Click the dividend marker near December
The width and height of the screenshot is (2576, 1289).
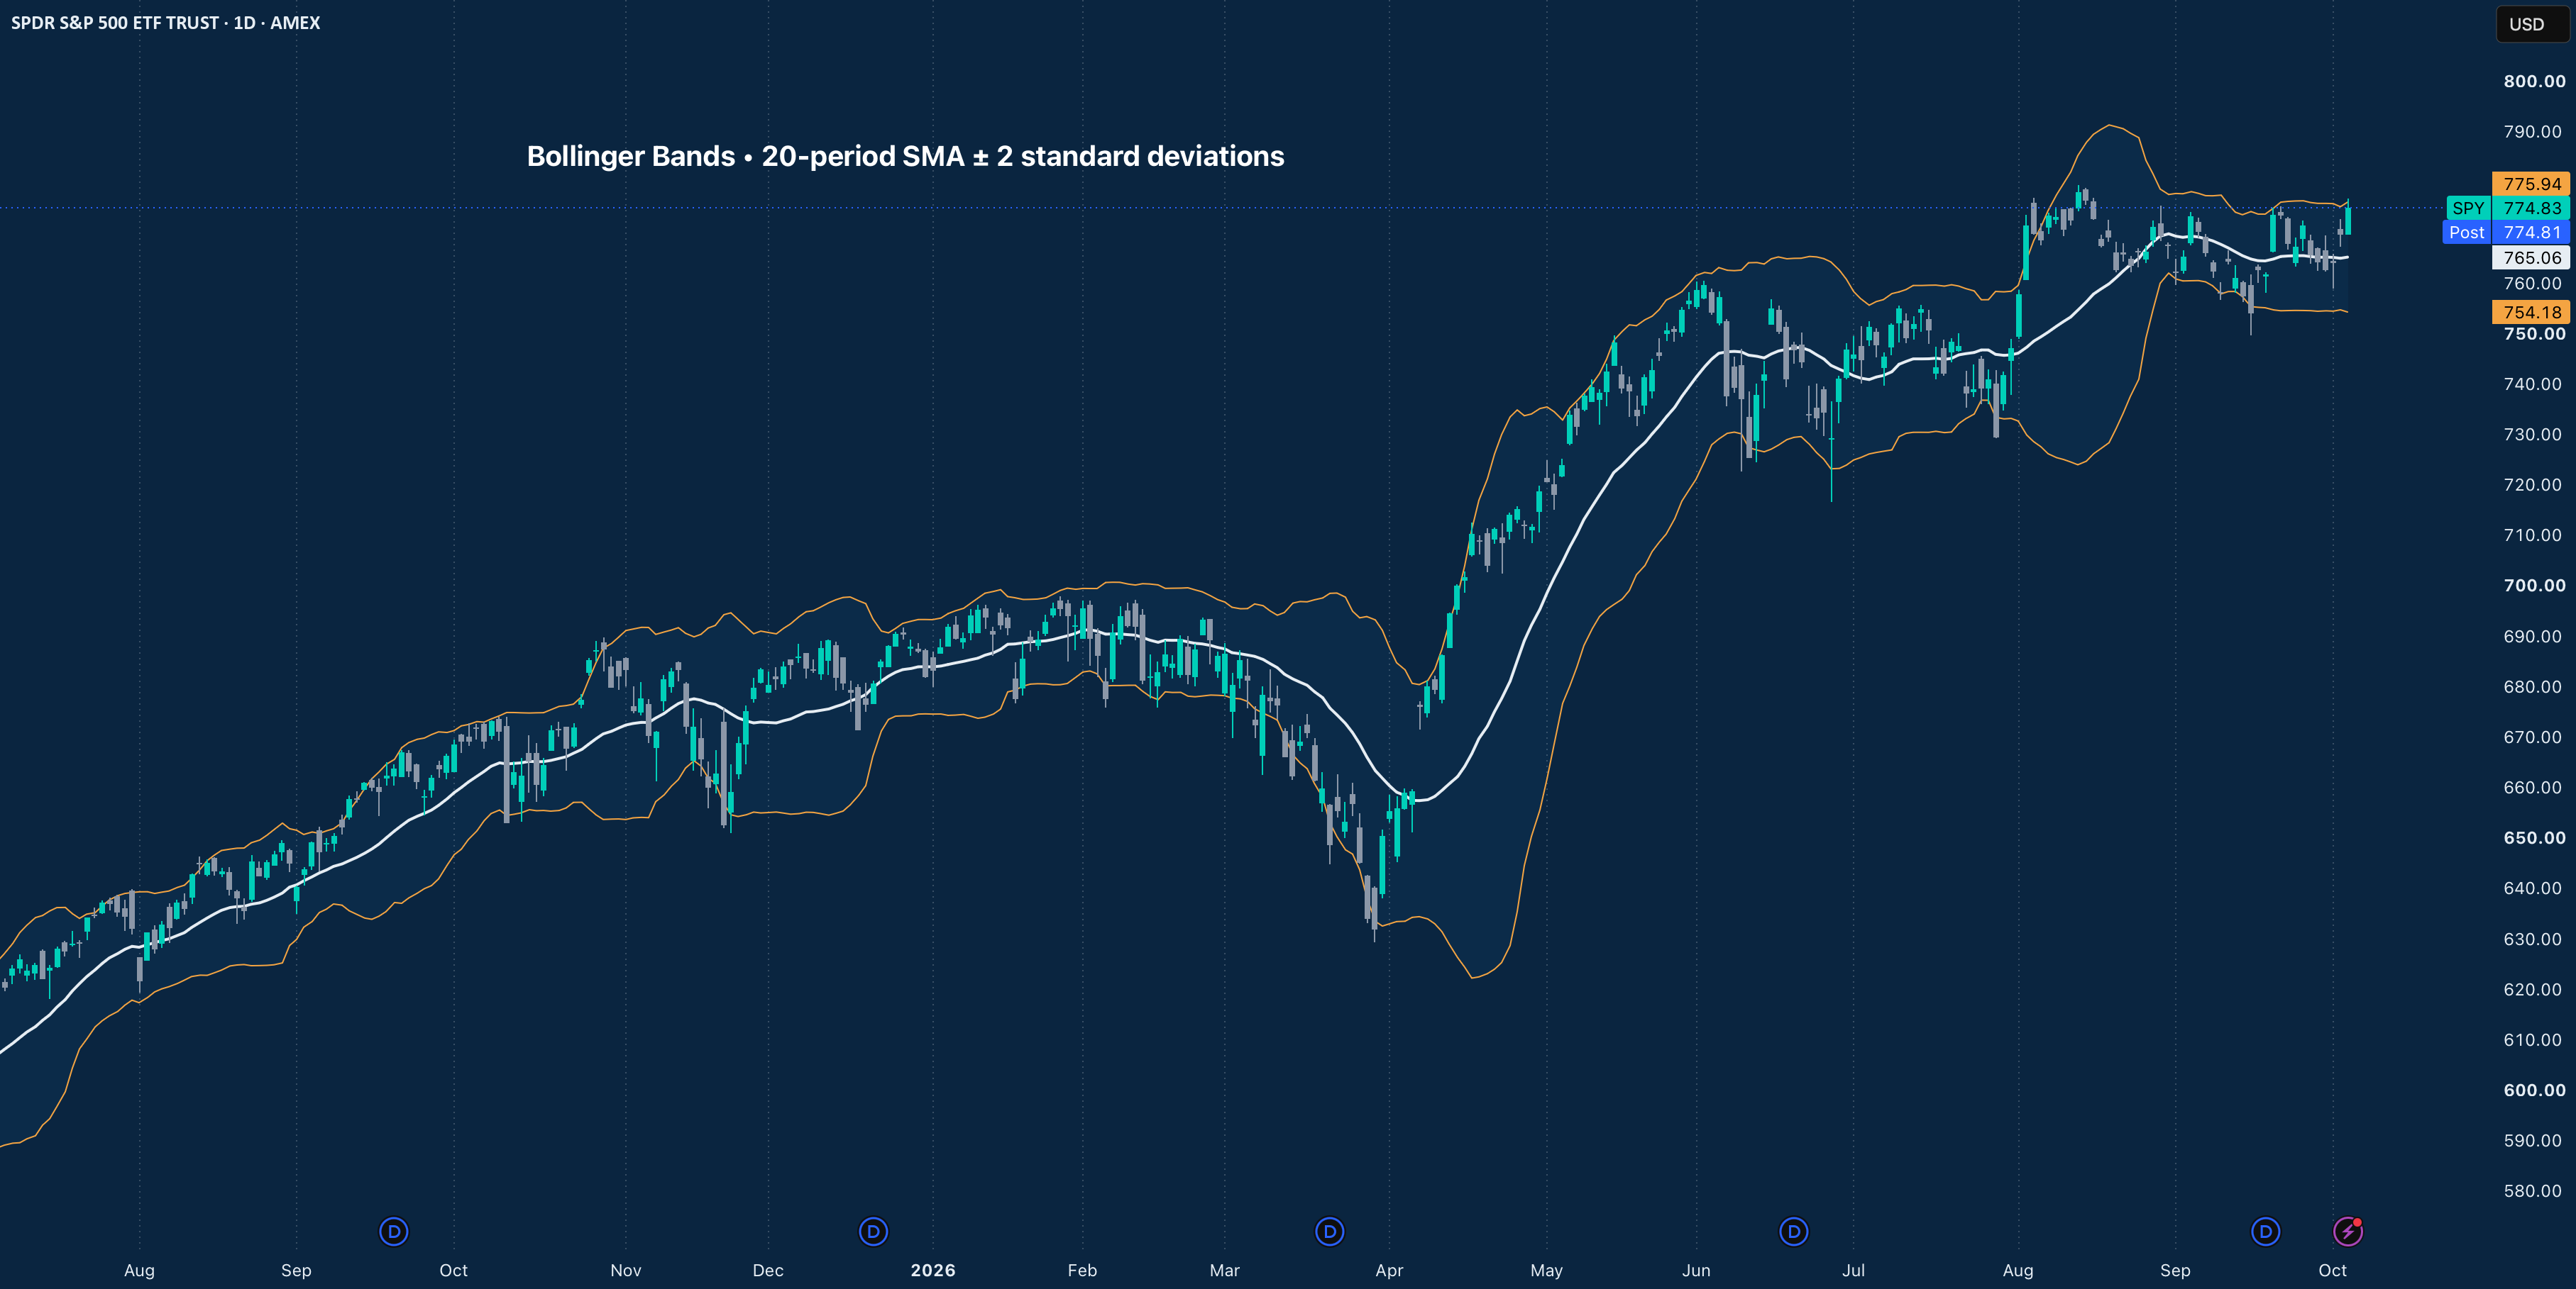pyautogui.click(x=873, y=1231)
